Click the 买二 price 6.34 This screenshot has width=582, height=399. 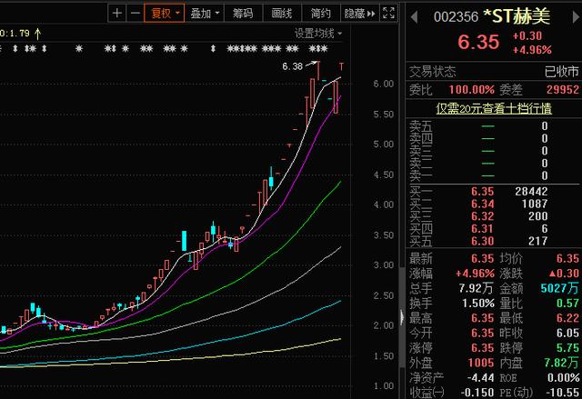[483, 204]
